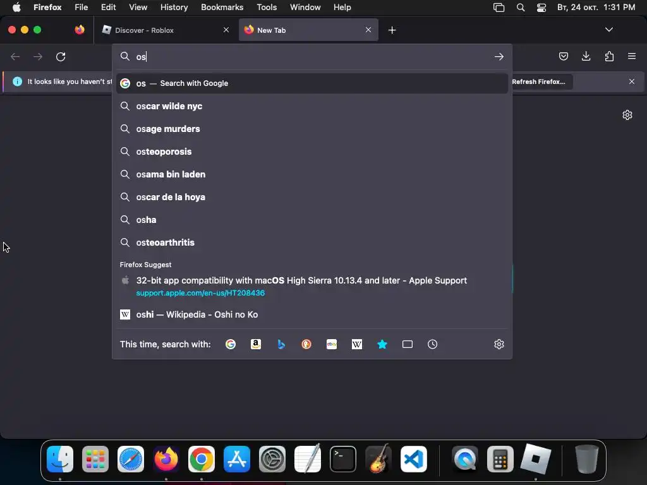Click the Refresh Firefox… button

tap(538, 81)
